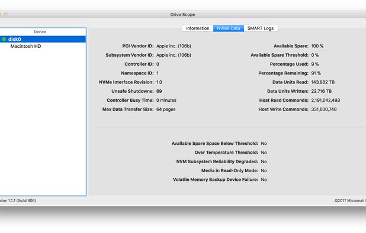Image resolution: width=366 pixels, height=233 pixels.
Task: Click the version 1.1.1 (Build 406) text
Action: click(x=18, y=200)
